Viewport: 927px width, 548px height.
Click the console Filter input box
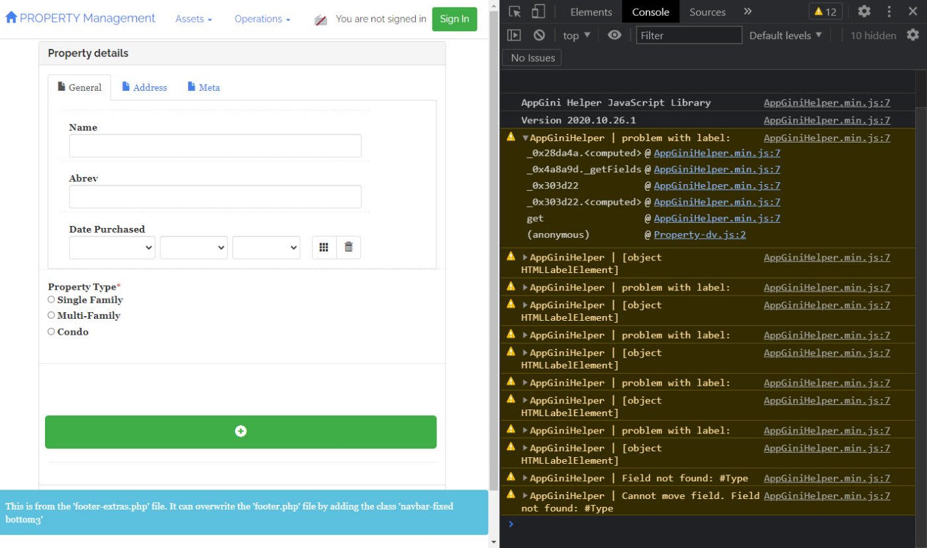(689, 35)
